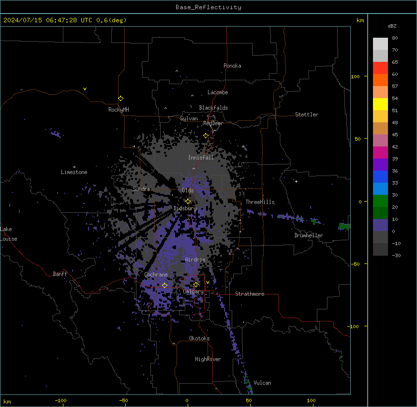417x407 pixels.
Task: Click the Strathmore label
Action: pos(250,294)
